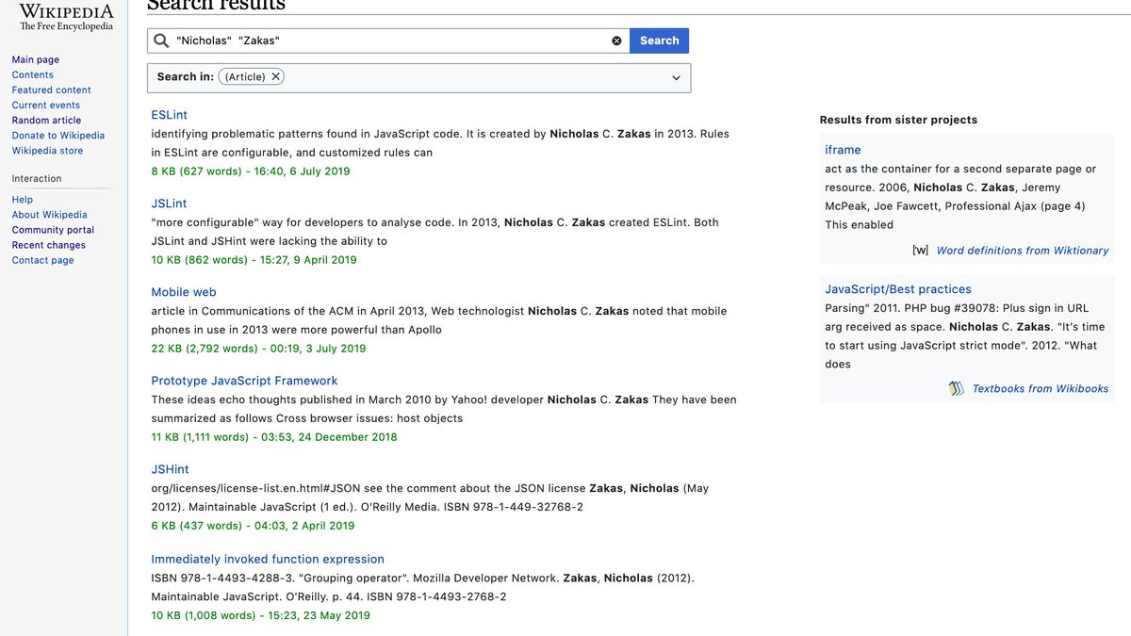
Task: Open Word definitions from Wiktionary
Action: pyautogui.click(x=1023, y=250)
